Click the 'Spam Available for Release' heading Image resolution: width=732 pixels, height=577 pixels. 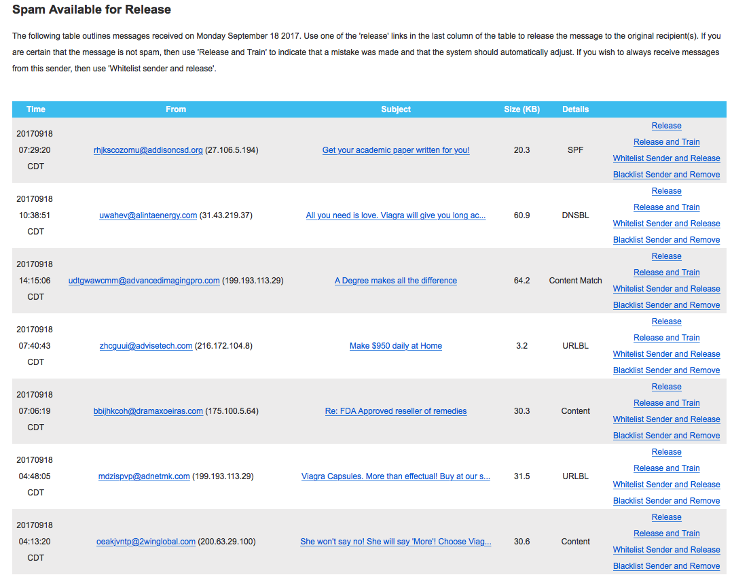coord(92,10)
